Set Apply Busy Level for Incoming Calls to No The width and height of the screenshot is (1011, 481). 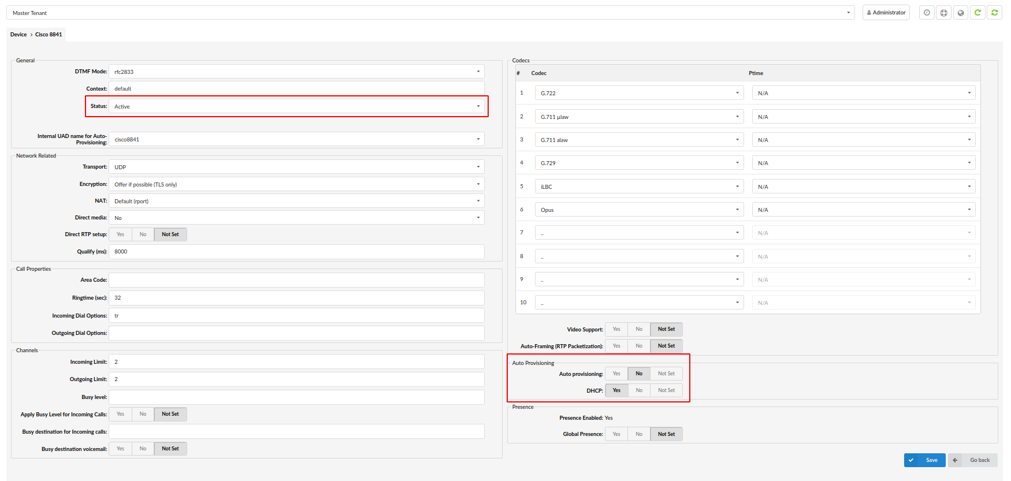click(143, 414)
